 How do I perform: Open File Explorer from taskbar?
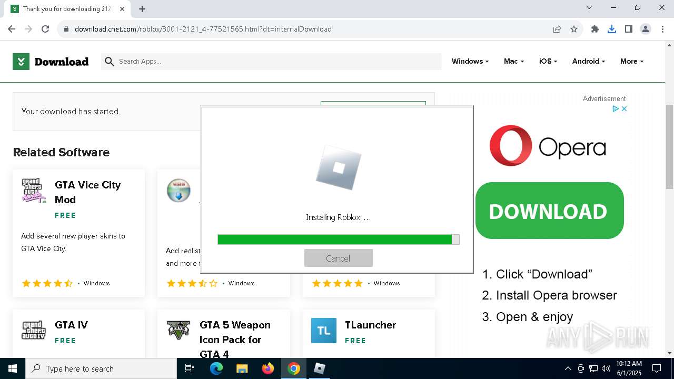click(242, 368)
